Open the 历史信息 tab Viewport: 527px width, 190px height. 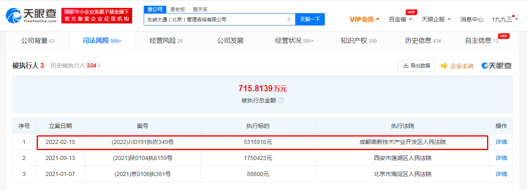point(423,41)
